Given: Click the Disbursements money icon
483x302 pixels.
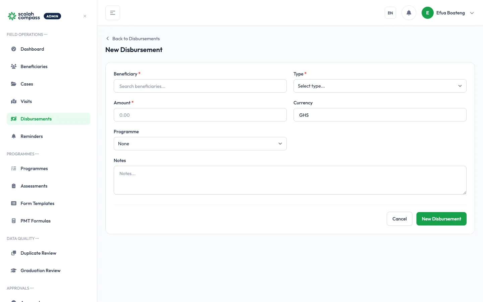Looking at the screenshot, I should point(14,119).
